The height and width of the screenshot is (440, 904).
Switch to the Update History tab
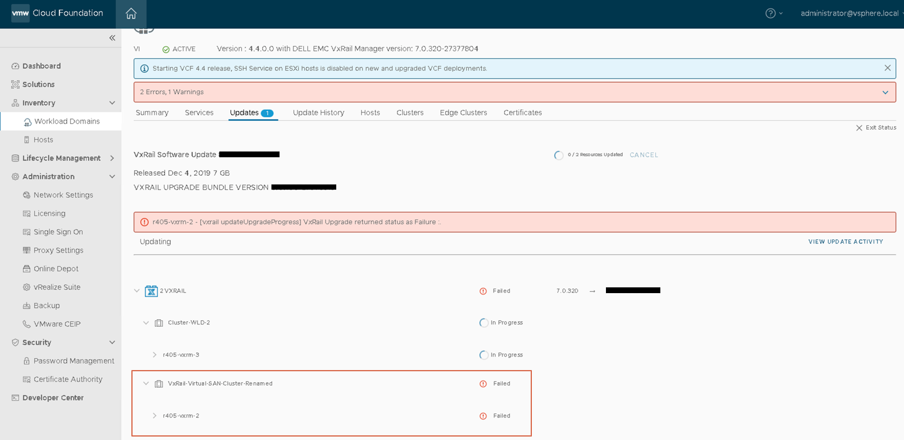(x=318, y=112)
